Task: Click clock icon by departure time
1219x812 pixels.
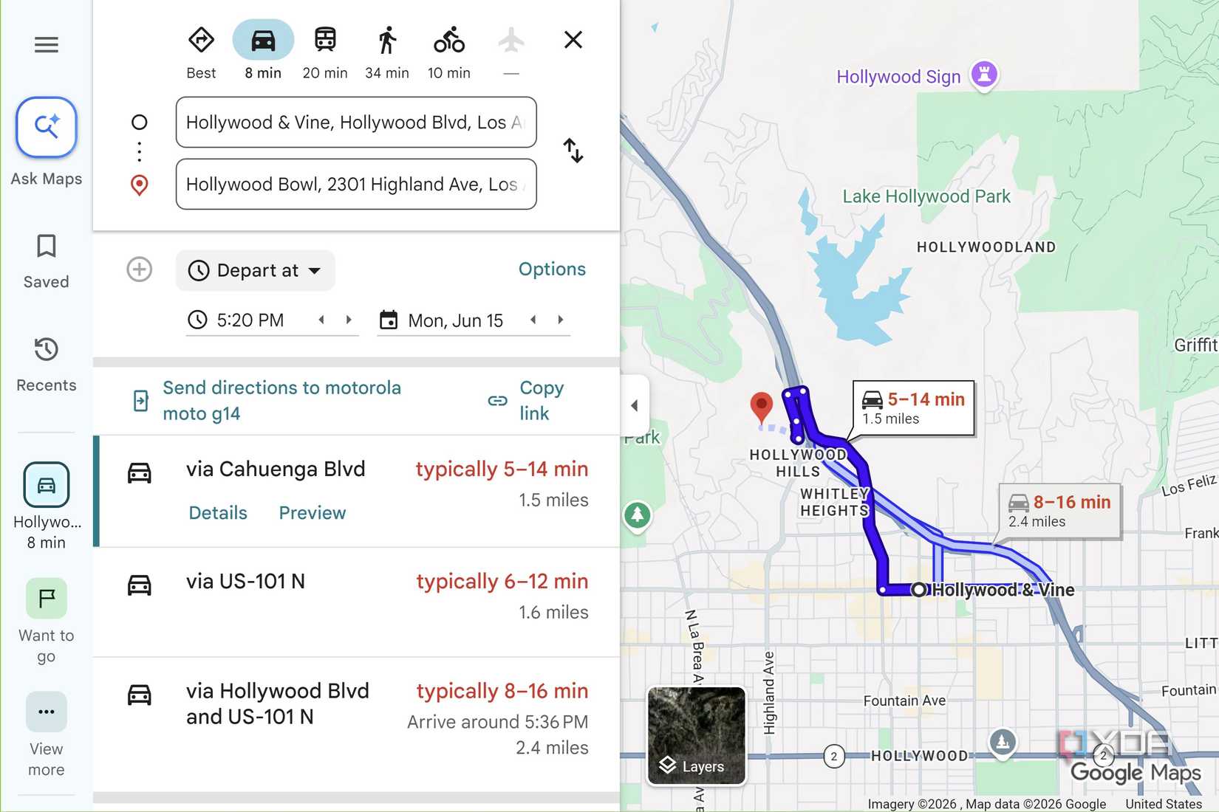Action: pos(197,320)
